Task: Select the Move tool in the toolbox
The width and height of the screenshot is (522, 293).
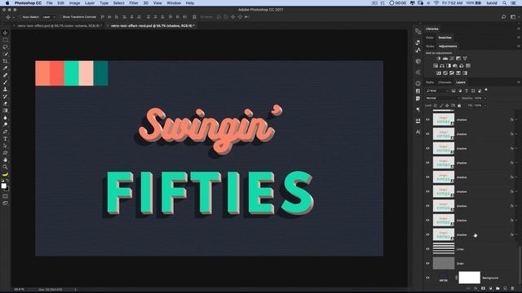Action: click(5, 33)
